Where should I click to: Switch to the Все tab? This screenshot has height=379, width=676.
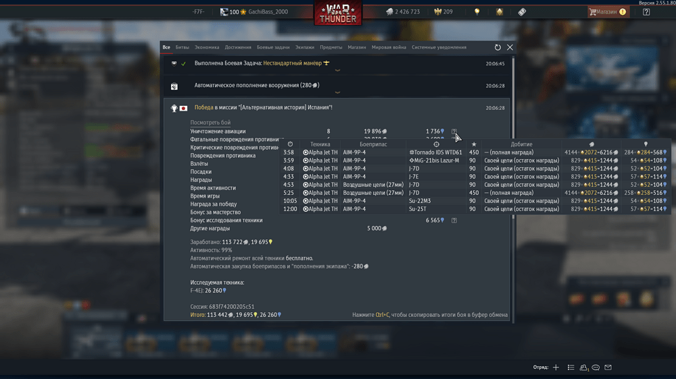pyautogui.click(x=166, y=47)
